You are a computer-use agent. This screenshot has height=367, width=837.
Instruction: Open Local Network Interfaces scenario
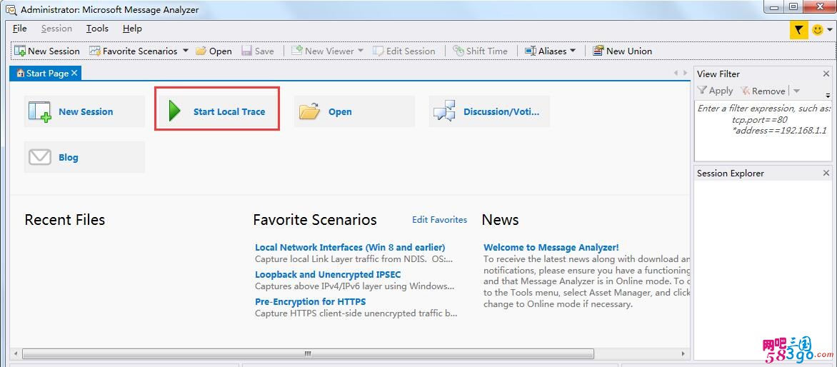click(350, 247)
